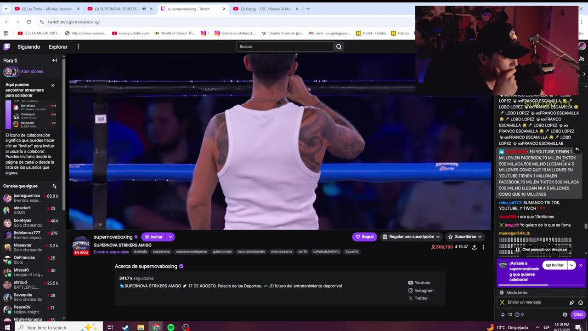588x331 pixels.
Task: Open the Chrome apps grid in bookmarks bar
Action: (6, 33)
